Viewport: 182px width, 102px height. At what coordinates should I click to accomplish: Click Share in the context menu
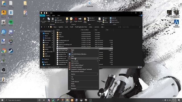pyautogui.click(x=73, y=56)
